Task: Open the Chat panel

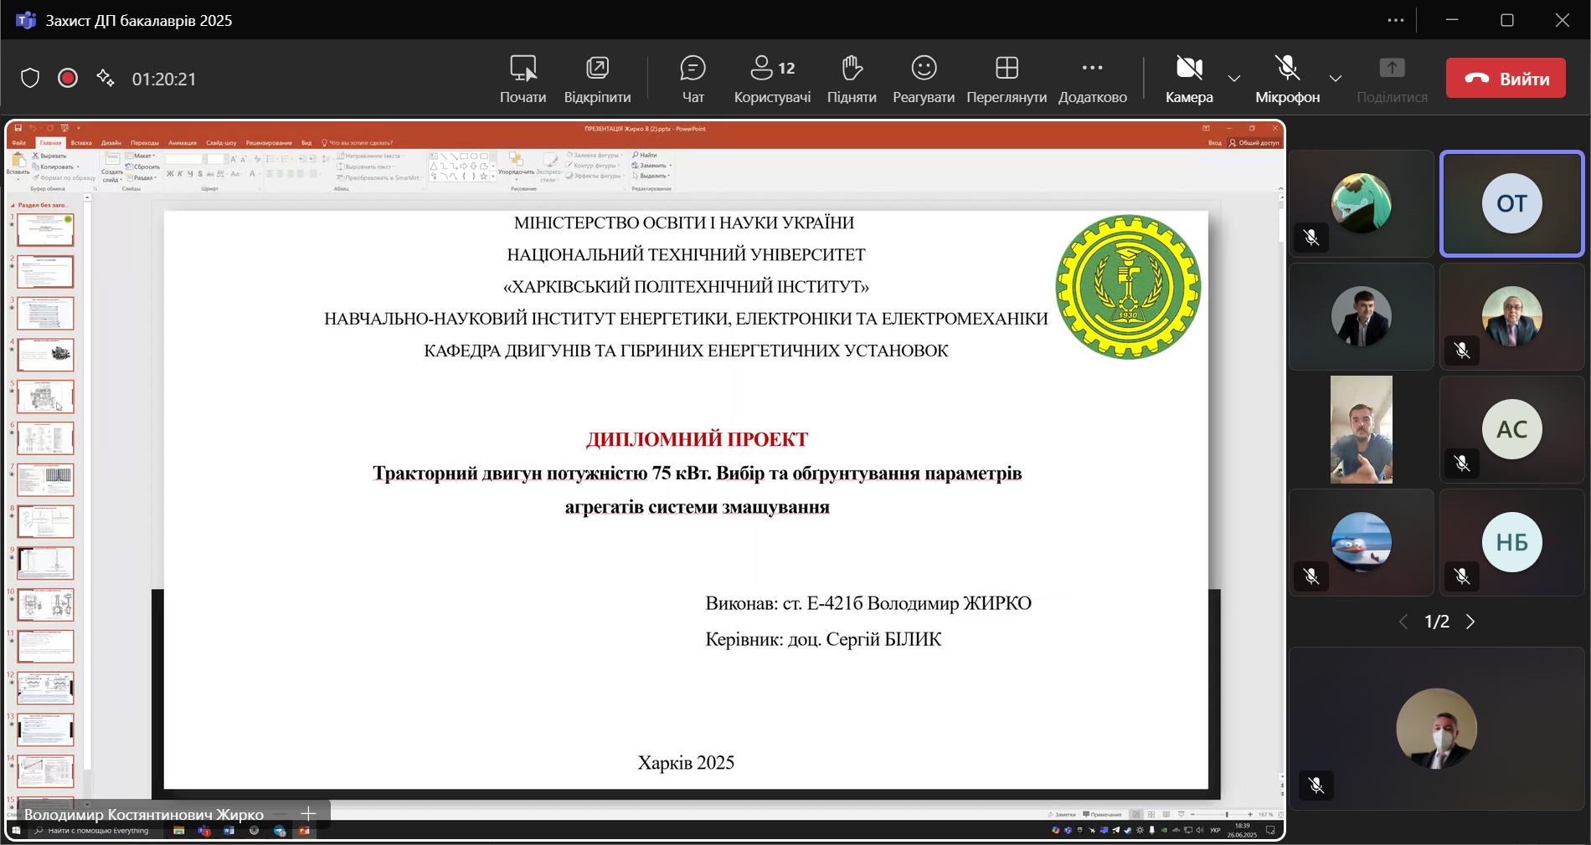Action: point(693,79)
